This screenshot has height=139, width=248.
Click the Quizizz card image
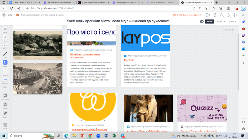[x=202, y=108]
